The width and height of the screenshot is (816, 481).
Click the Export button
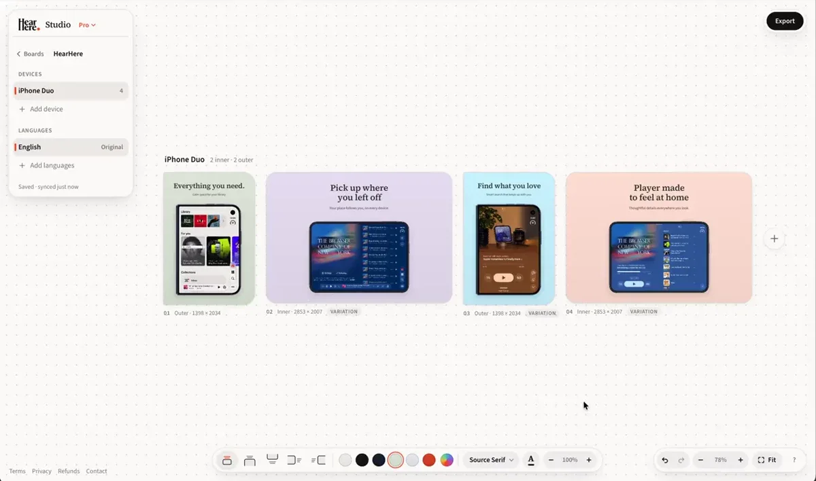[x=785, y=21]
